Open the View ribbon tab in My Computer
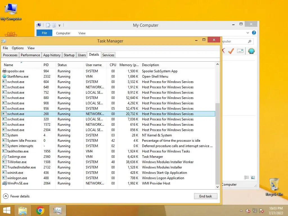This screenshot has width=288, height=216. [82, 33]
